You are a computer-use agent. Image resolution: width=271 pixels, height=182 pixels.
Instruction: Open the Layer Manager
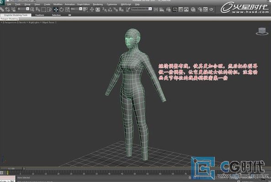coord(168,9)
